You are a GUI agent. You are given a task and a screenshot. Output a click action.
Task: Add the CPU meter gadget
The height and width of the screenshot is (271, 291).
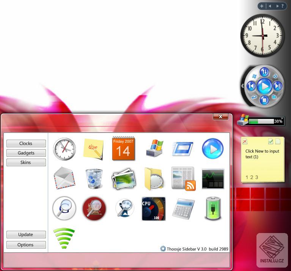coord(154,209)
